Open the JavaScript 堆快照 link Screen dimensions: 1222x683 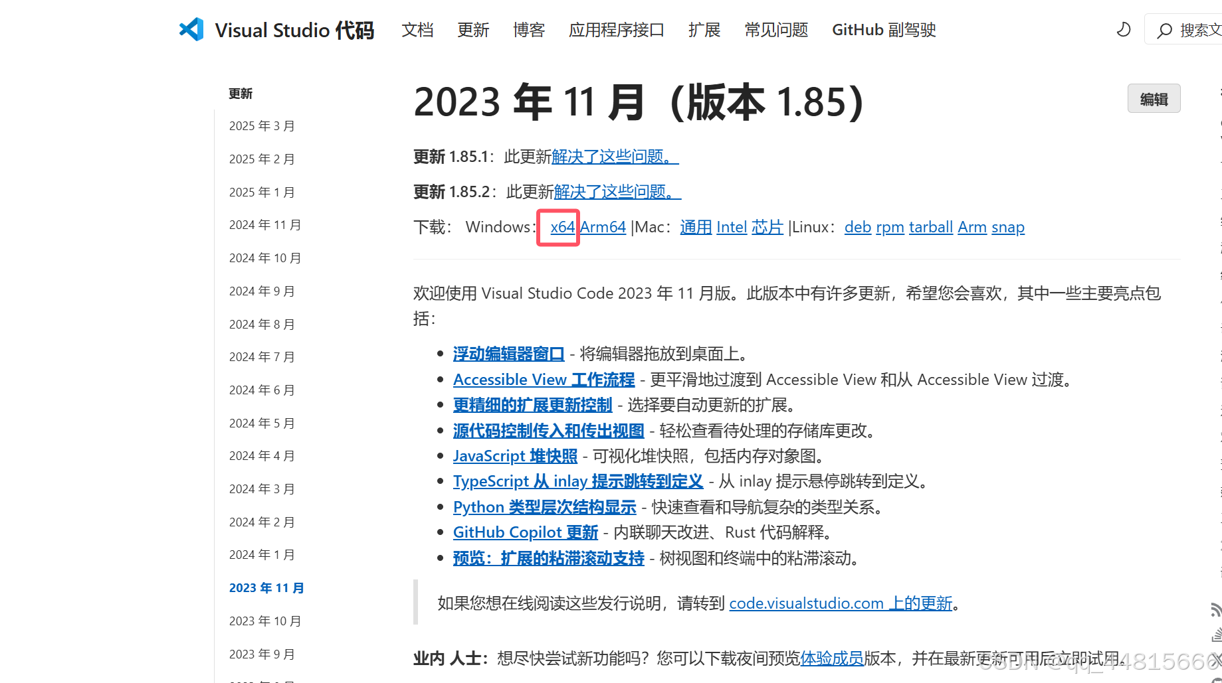coord(515,456)
